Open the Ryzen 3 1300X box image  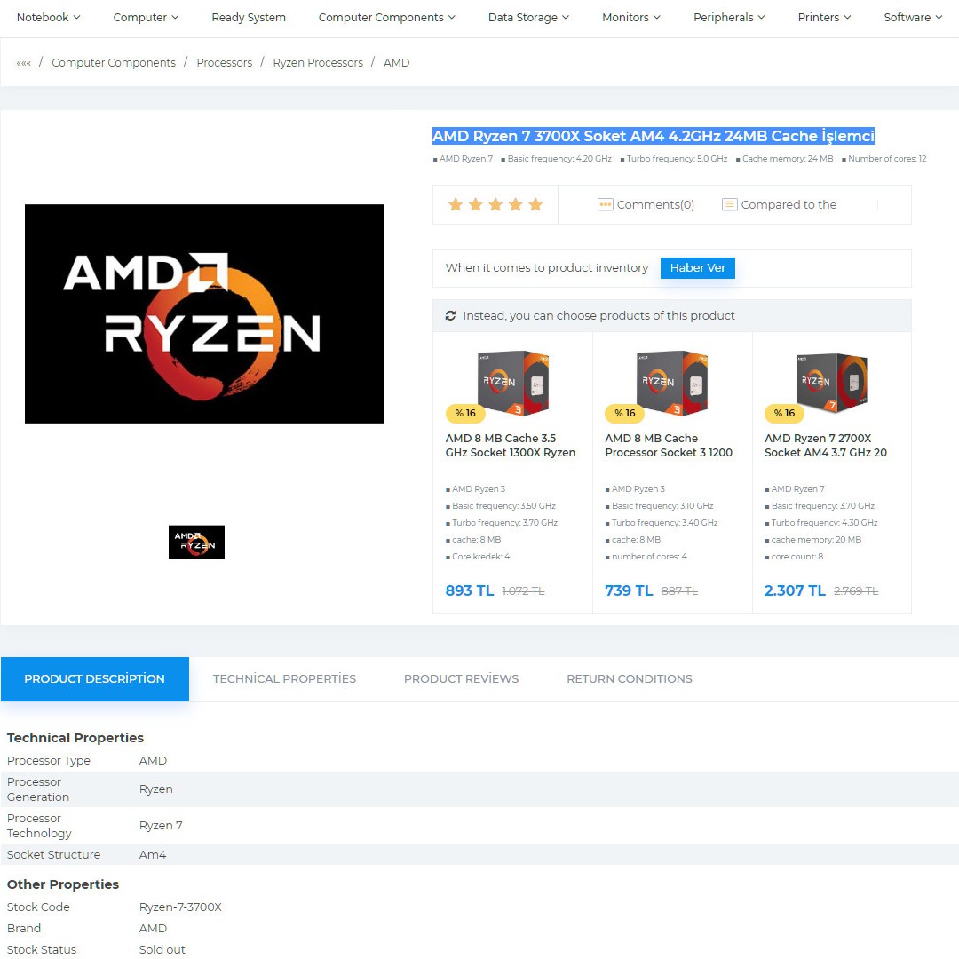point(512,383)
